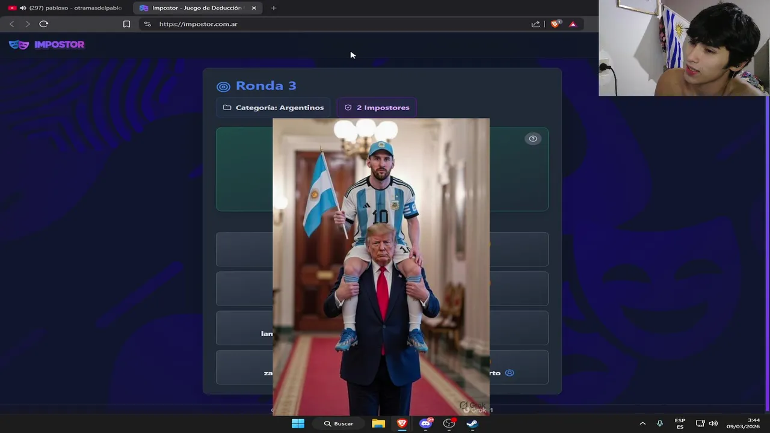
Task: Click the Buscar taskbar search box
Action: coord(339,423)
